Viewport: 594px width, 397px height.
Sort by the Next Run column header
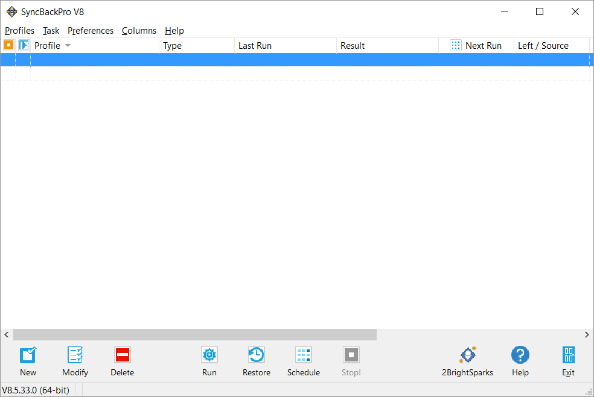pyautogui.click(x=476, y=45)
